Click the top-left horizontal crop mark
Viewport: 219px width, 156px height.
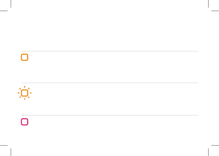click(4, 11)
